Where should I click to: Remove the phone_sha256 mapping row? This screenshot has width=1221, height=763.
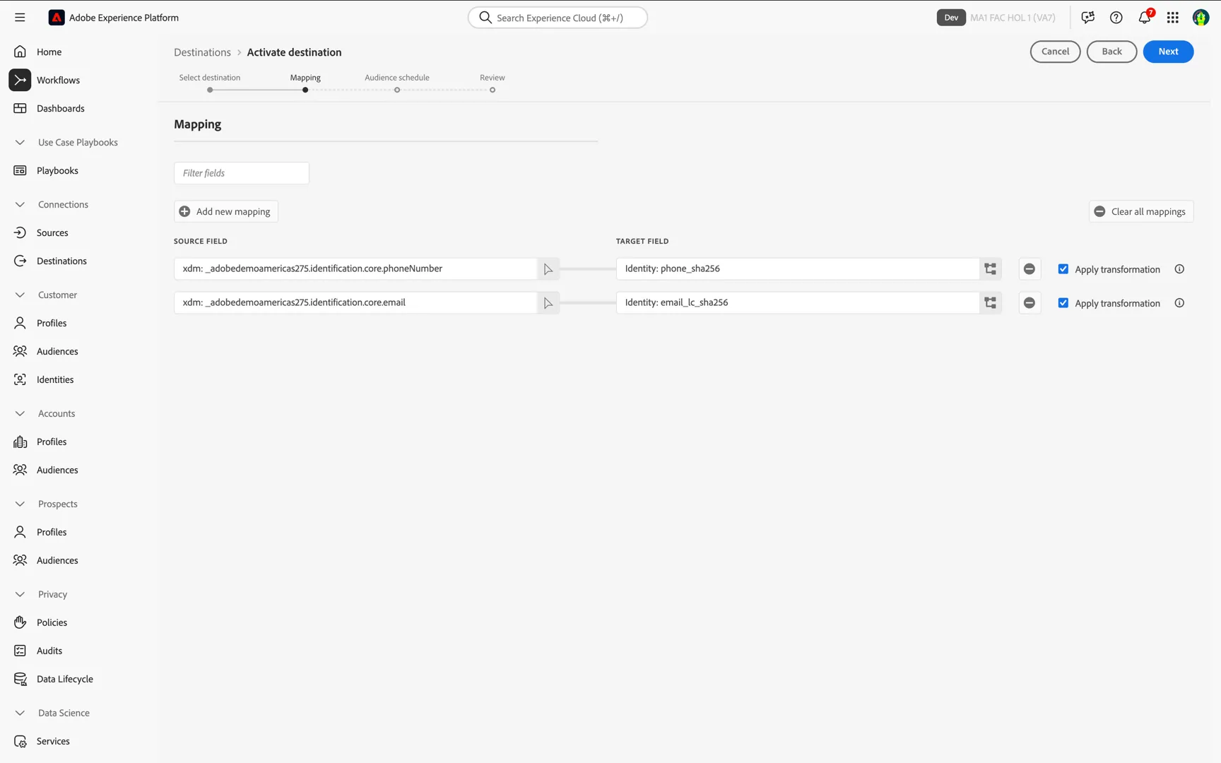pos(1030,269)
